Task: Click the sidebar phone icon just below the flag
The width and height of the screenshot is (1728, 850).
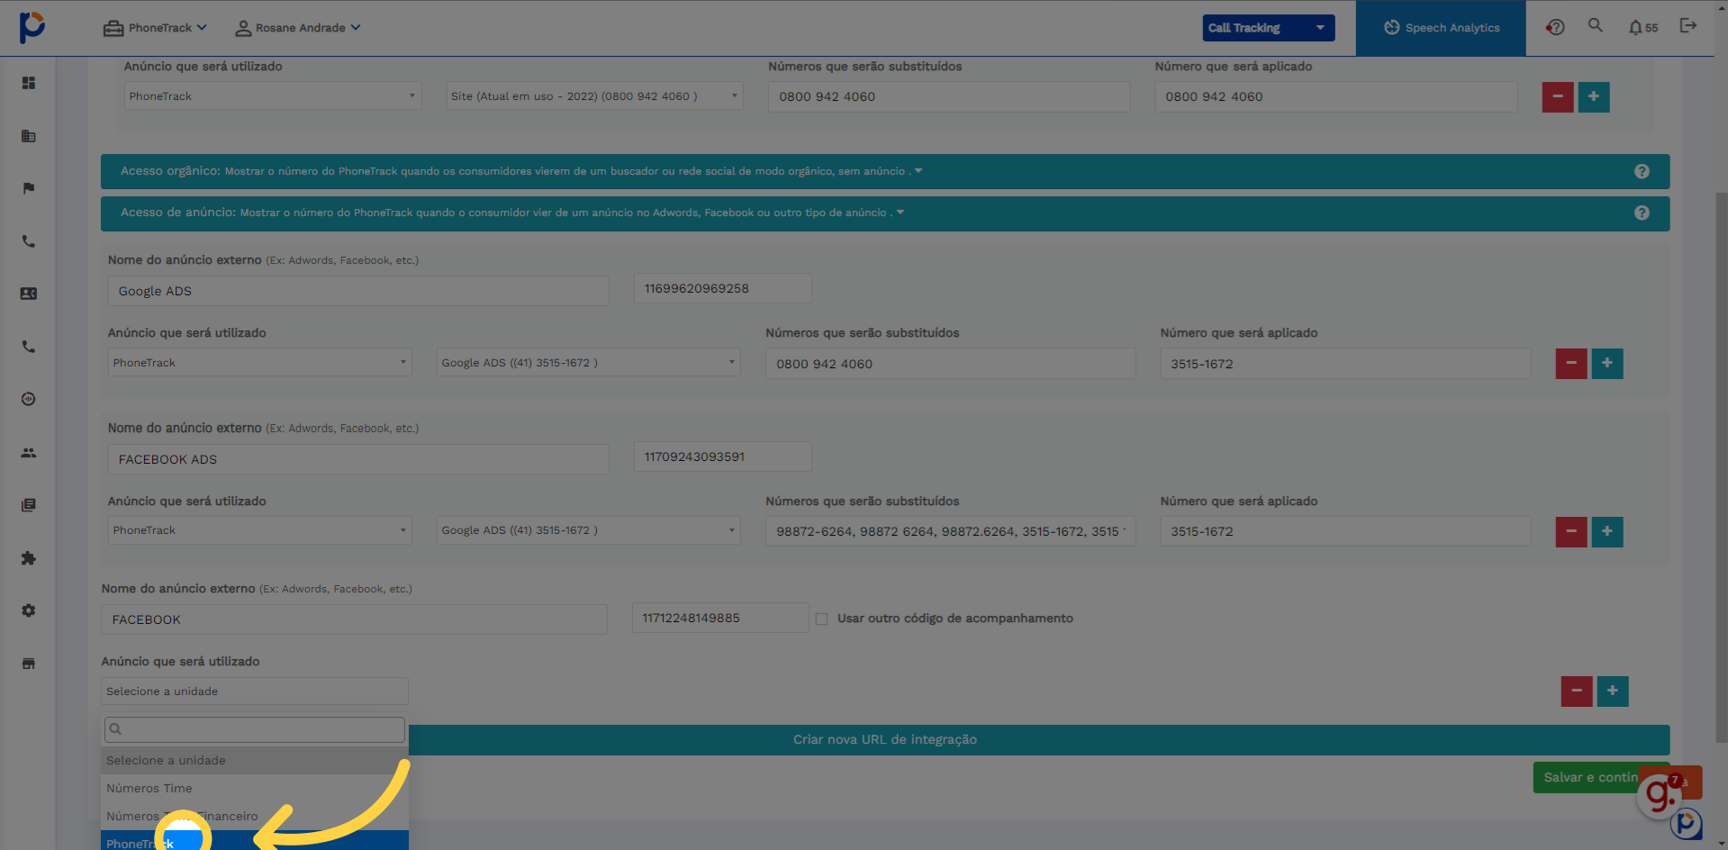Action: (29, 241)
